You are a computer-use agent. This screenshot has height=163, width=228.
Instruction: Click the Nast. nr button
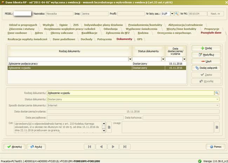215,14
